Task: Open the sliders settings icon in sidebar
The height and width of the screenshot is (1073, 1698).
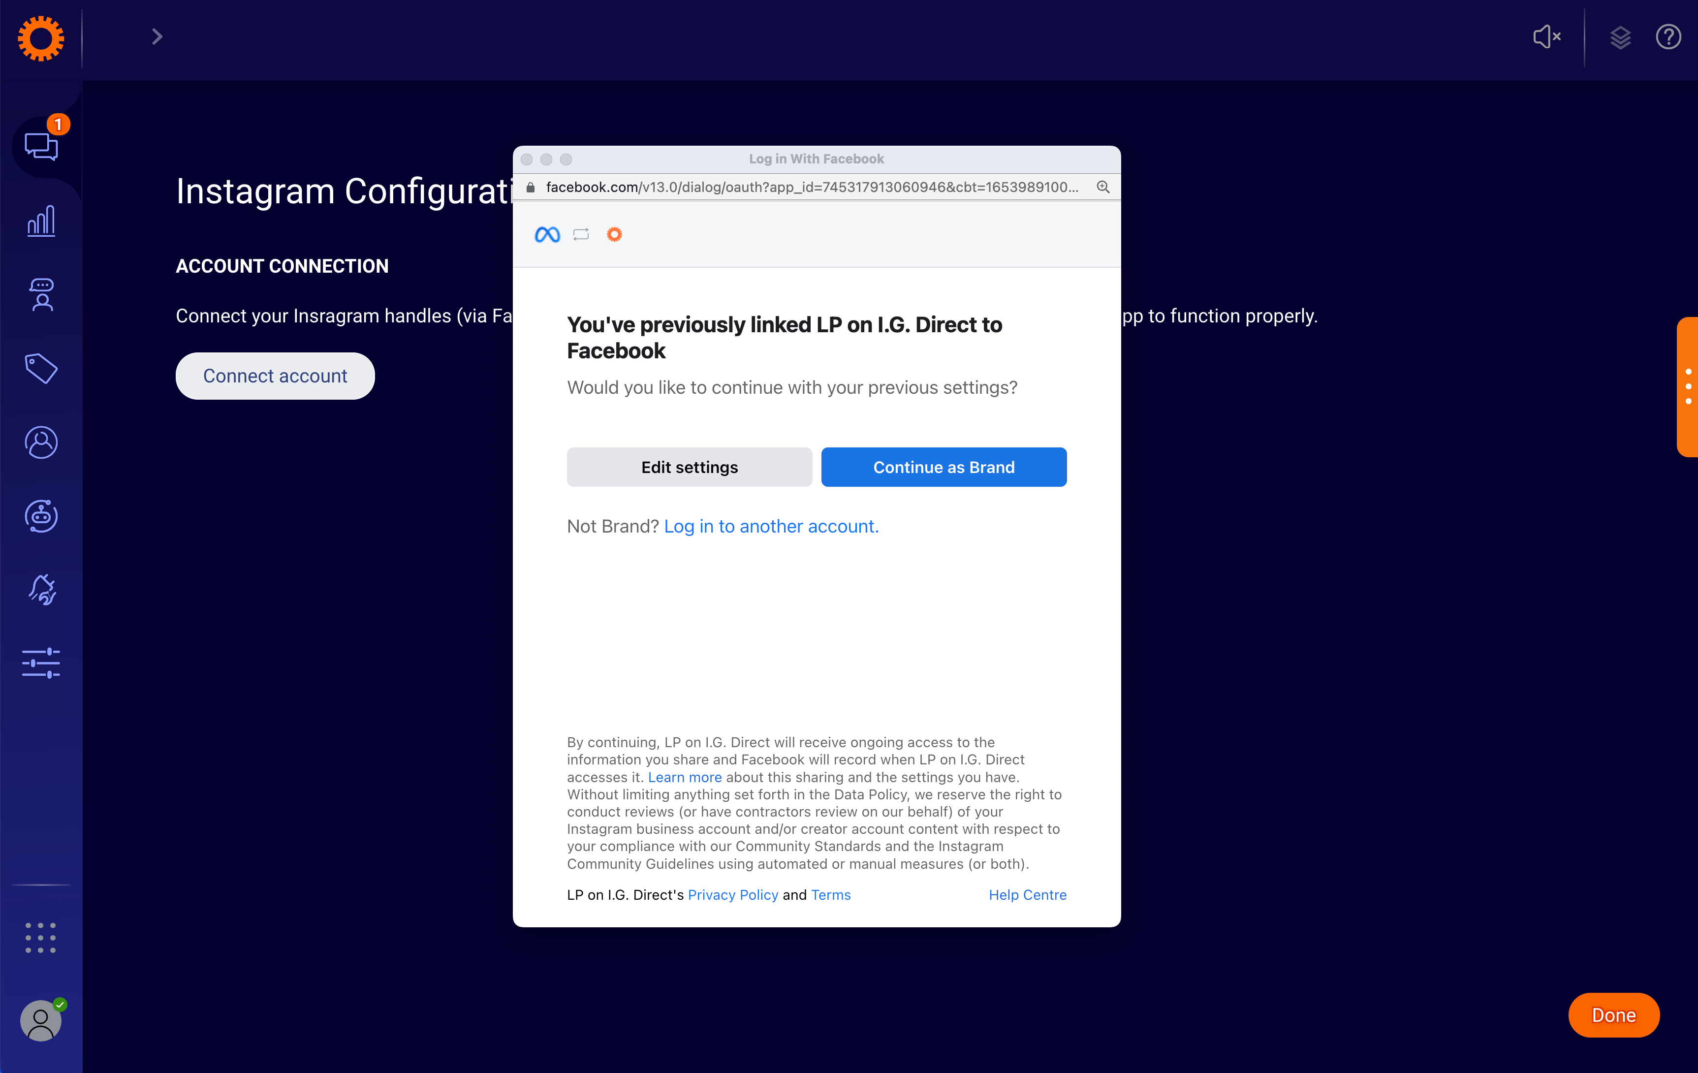Action: 42,663
